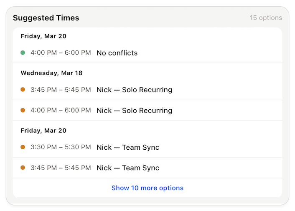View Nick — Team Sync conflict at 3:30 PM
Screen dimensions: 295x211
pyautogui.click(x=128, y=147)
